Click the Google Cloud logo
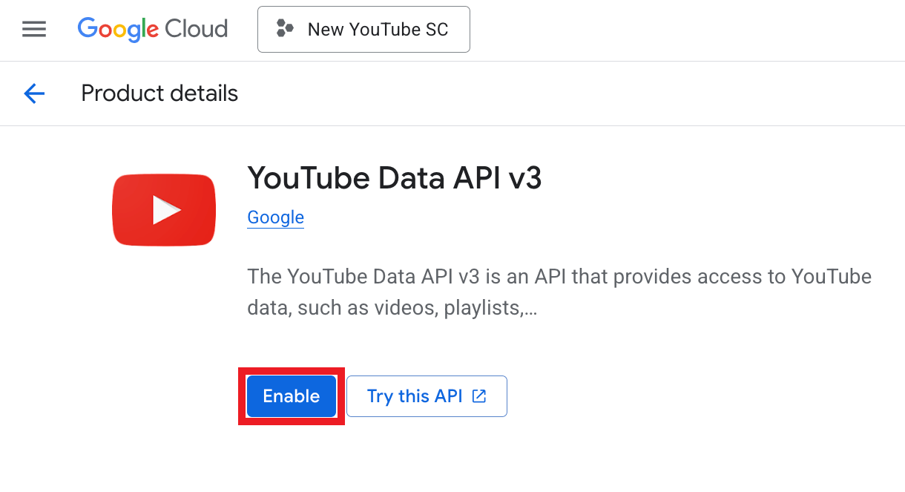 tap(152, 29)
